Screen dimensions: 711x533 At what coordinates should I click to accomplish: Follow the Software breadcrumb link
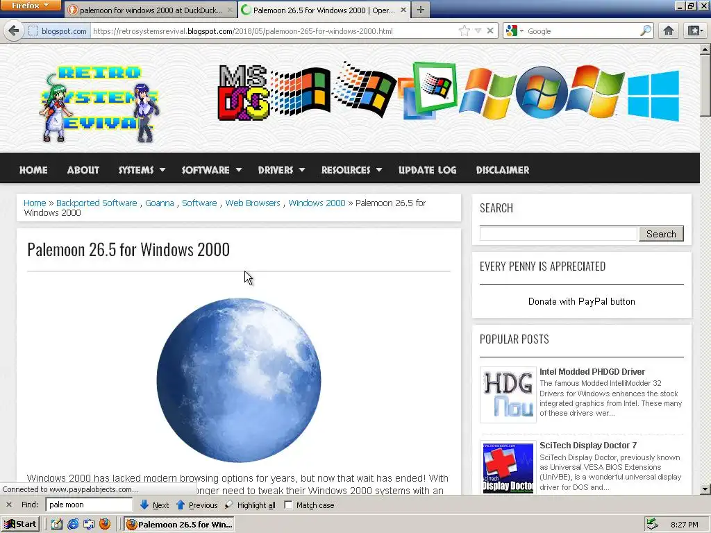pos(199,203)
